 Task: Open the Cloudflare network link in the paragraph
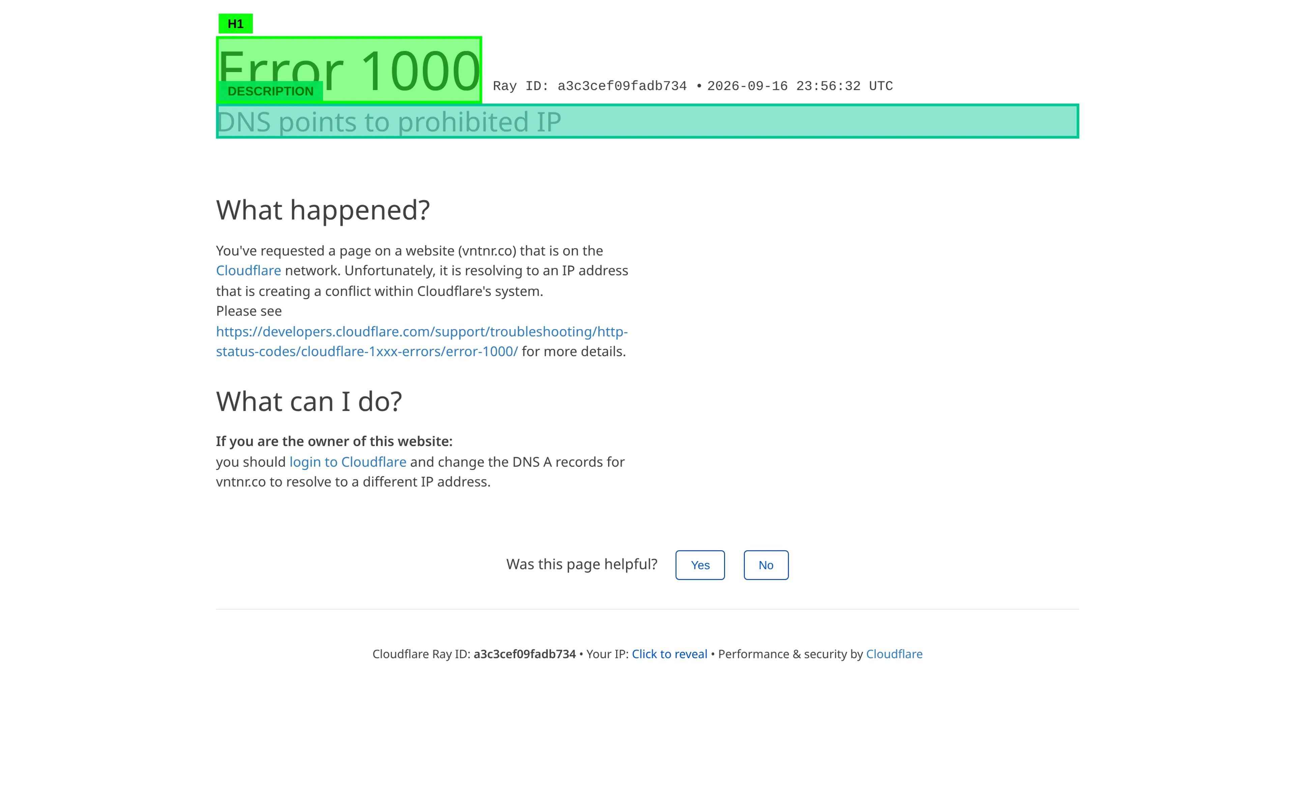(248, 271)
